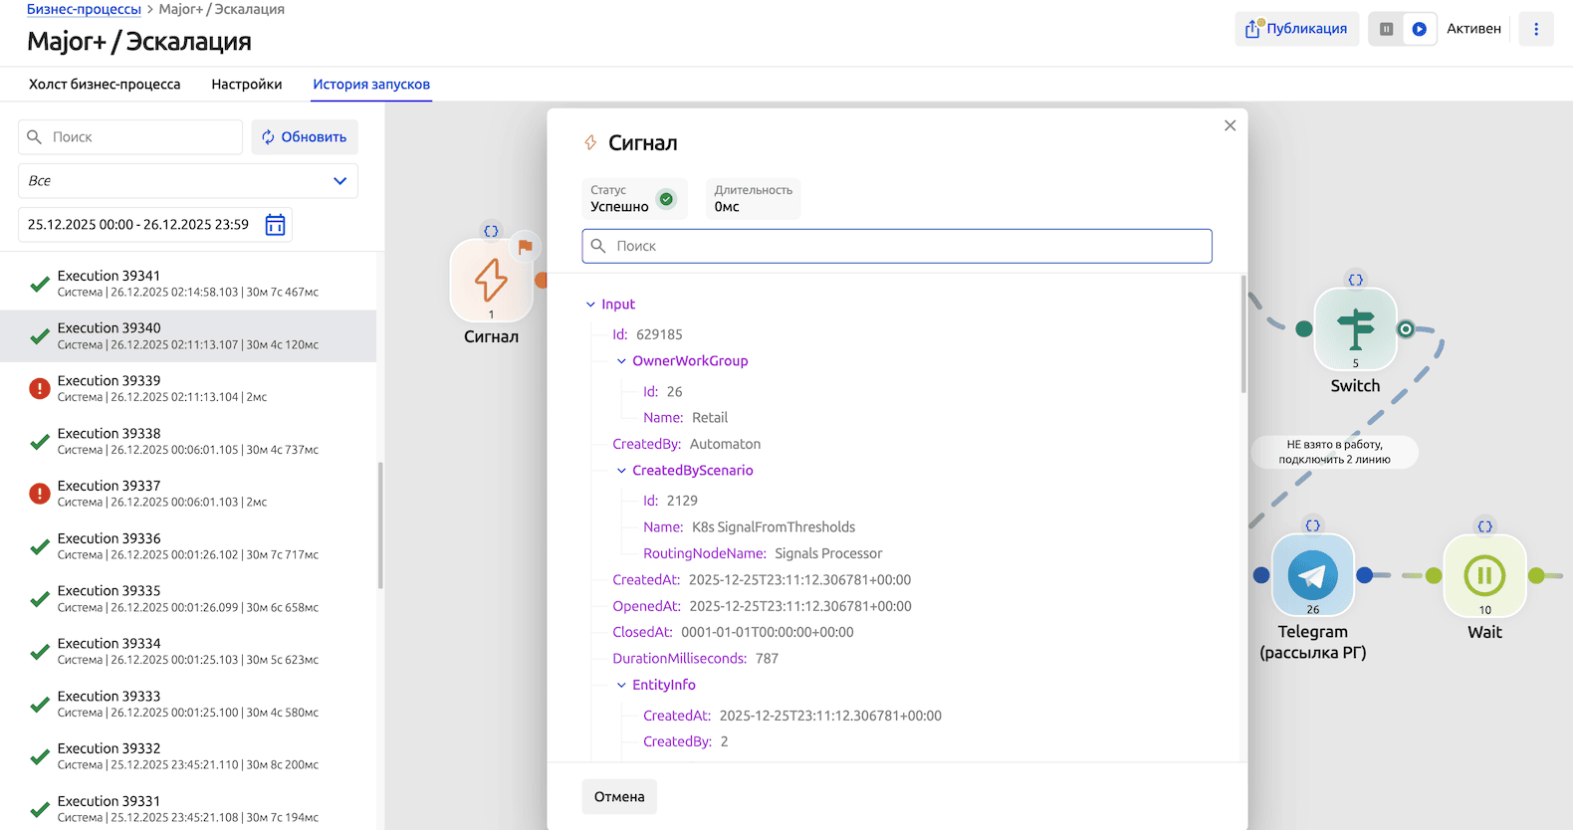Collapse the OwnerWorkGroup node

pyautogui.click(x=621, y=361)
